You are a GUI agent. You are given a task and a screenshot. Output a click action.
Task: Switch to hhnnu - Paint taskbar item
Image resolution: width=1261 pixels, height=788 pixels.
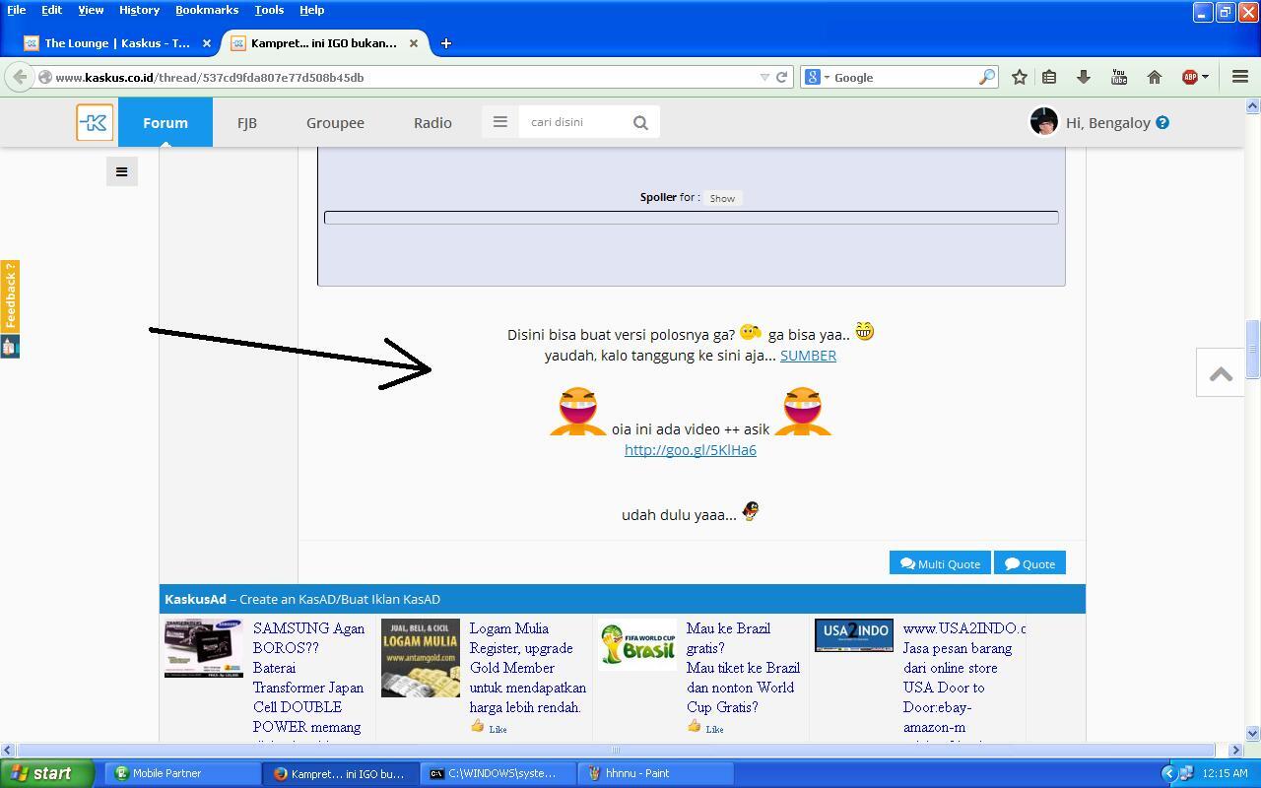655,773
